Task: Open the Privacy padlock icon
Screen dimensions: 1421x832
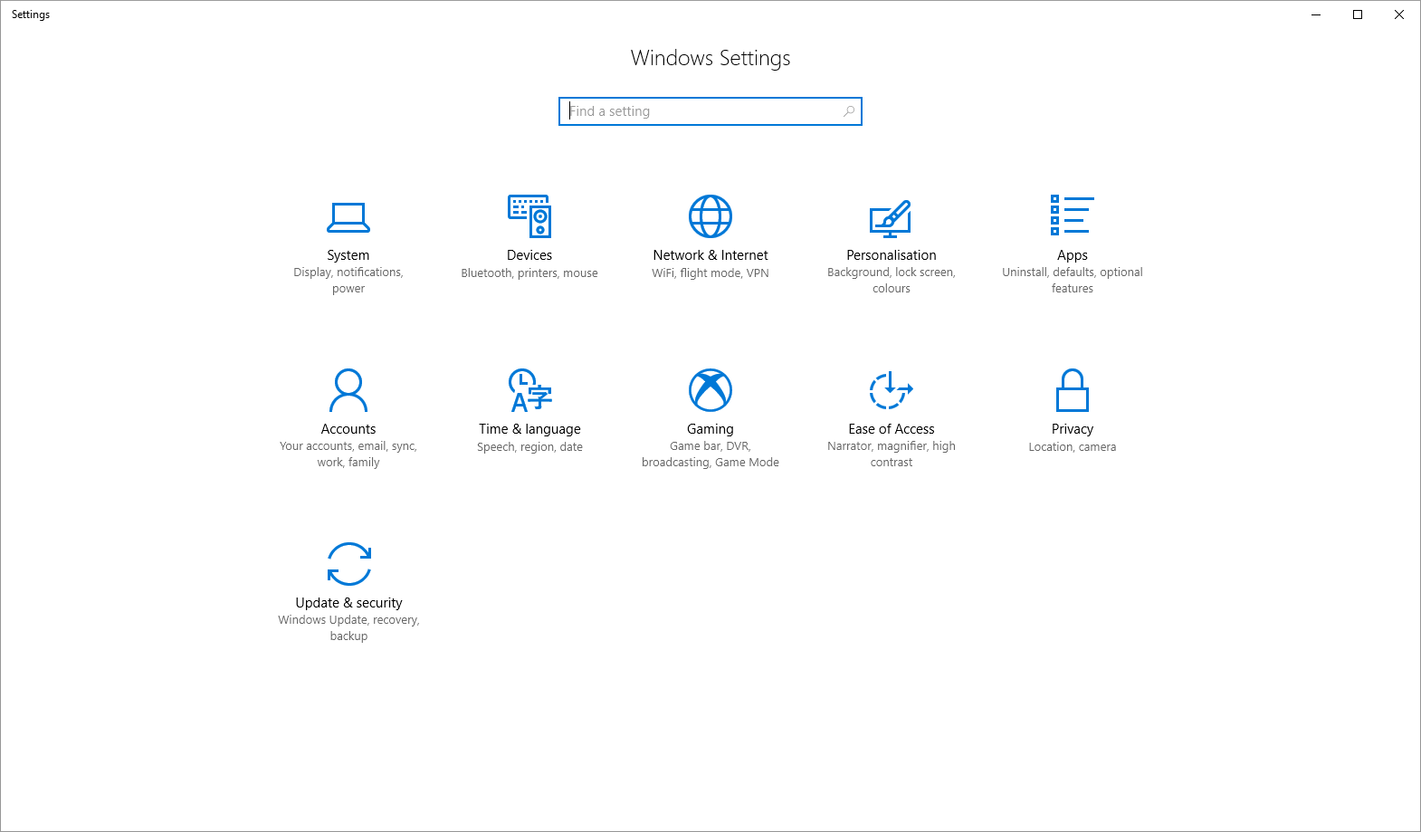Action: (1073, 390)
